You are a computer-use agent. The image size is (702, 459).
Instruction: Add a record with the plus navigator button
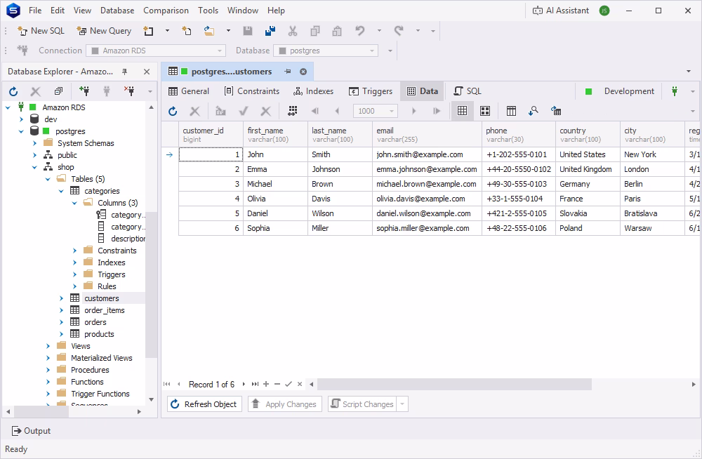pyautogui.click(x=266, y=384)
